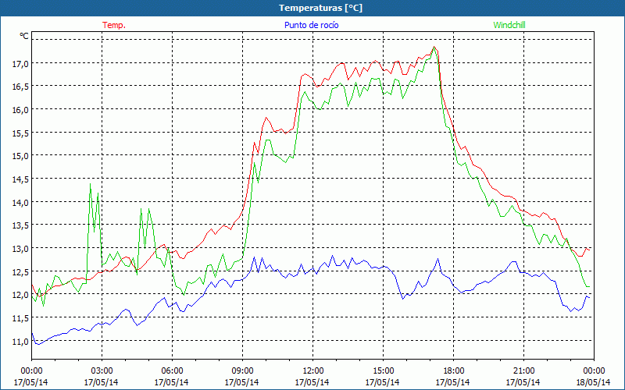
Task: Click the 00:00 label dated 18/05/14
Action: click(594, 371)
